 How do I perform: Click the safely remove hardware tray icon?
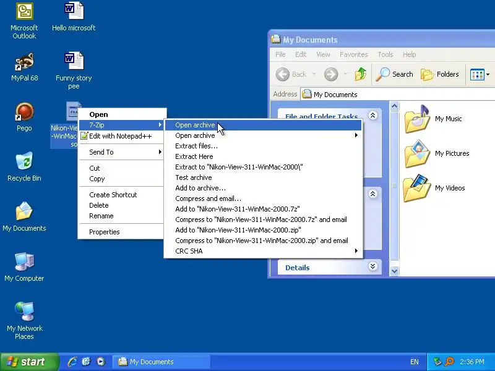[437, 362]
